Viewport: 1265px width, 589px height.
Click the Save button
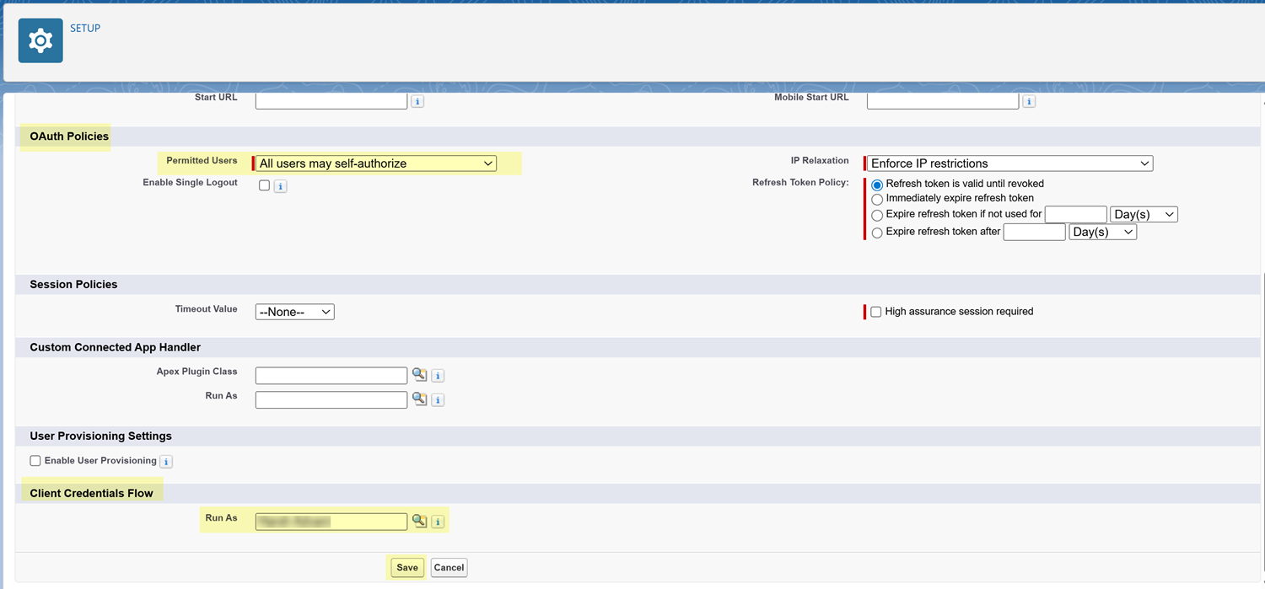click(x=406, y=568)
